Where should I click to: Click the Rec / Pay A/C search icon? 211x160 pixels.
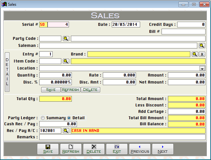[x=66, y=131]
